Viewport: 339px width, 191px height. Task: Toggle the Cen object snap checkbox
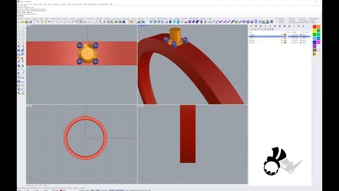pyautogui.click(x=39, y=188)
